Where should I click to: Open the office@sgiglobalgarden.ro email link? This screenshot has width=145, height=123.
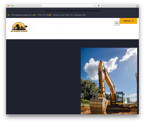coord(22,15)
